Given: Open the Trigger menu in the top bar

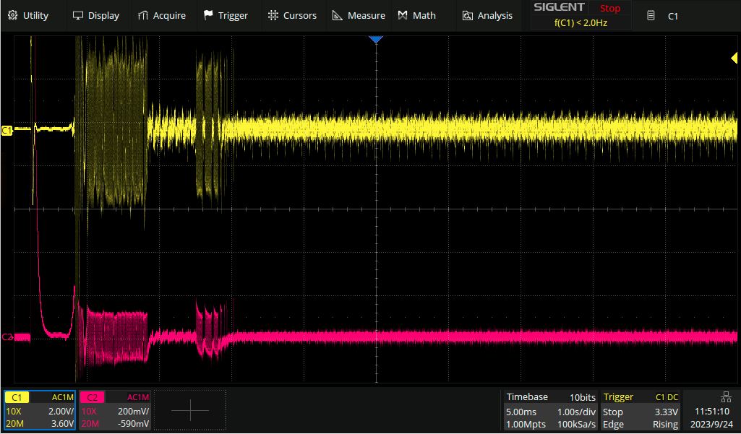Looking at the screenshot, I should [226, 16].
